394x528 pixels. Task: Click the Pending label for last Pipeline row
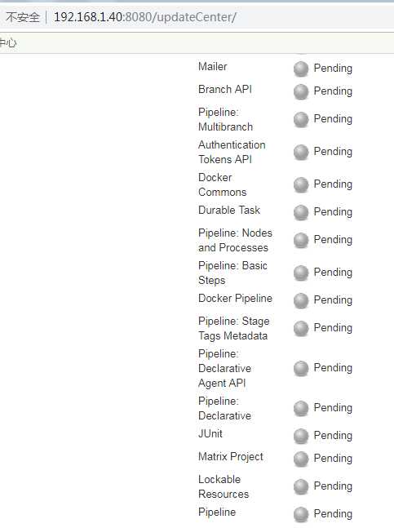(333, 513)
